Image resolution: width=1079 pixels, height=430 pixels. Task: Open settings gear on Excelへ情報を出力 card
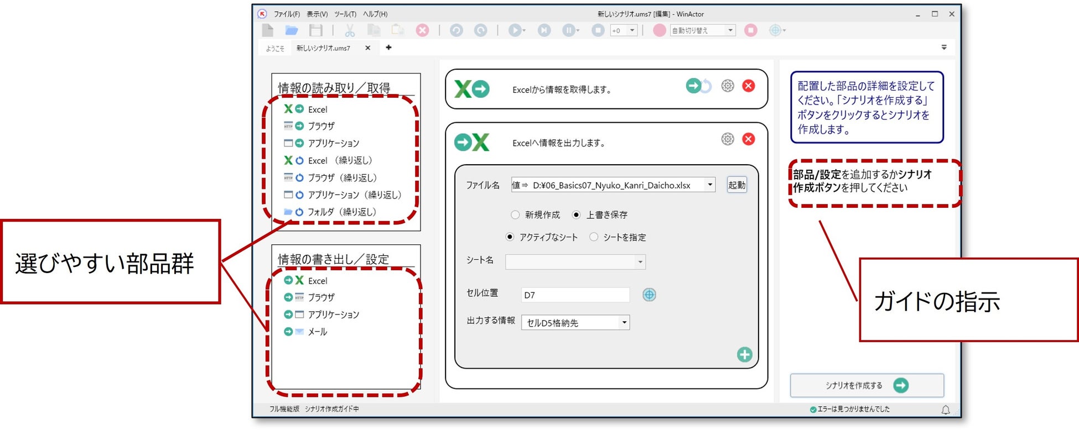(x=728, y=139)
